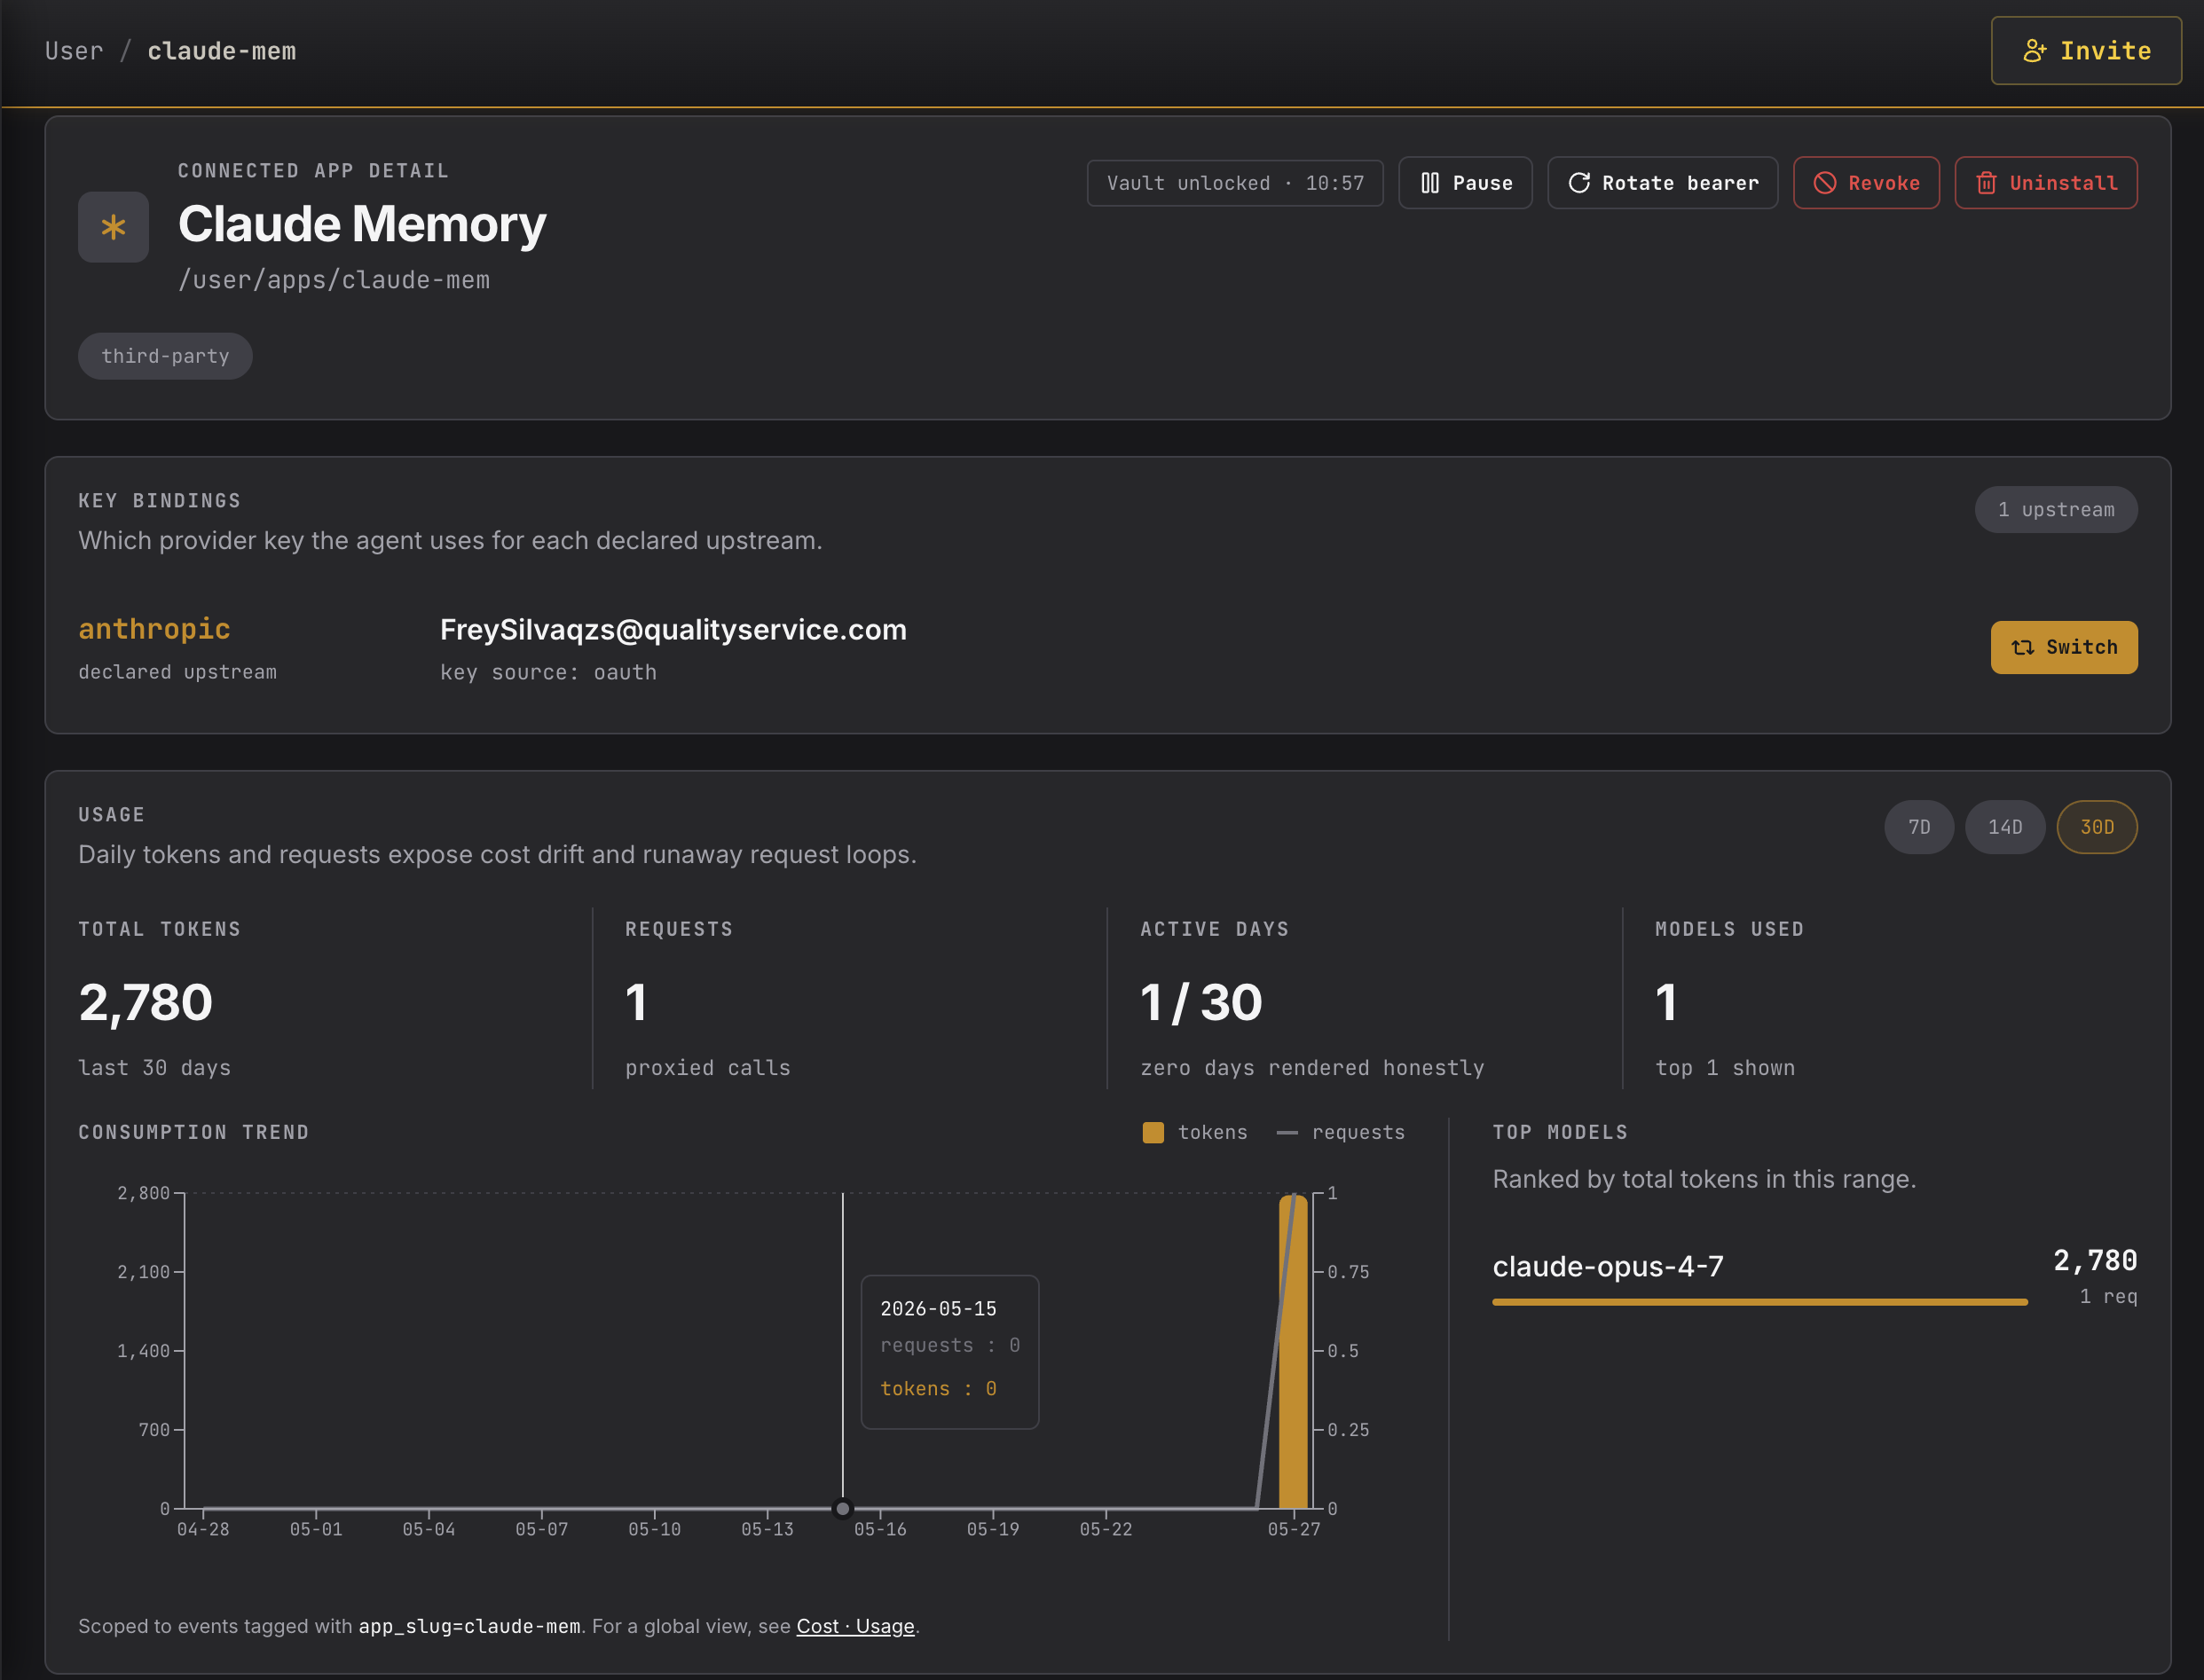
Task: Rotate the bearer token
Action: click(x=1662, y=183)
